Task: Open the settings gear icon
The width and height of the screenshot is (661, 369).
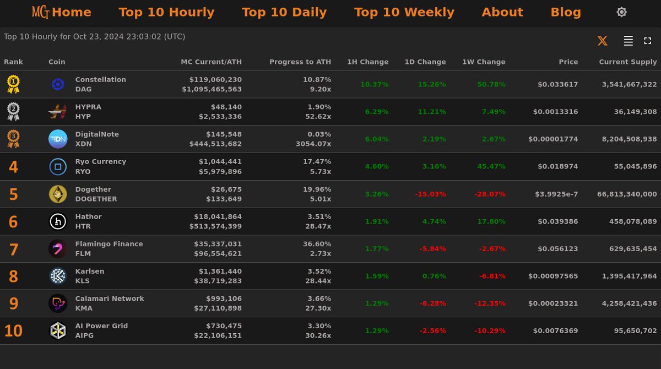Action: (x=621, y=12)
